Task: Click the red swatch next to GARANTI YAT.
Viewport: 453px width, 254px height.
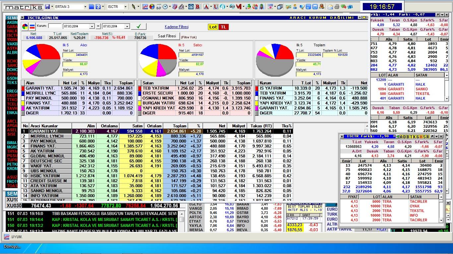Action: tap(23, 88)
